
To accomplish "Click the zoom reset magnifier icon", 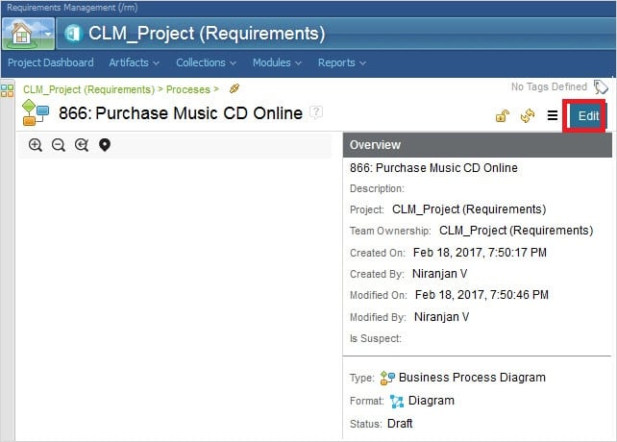I will 82,145.
